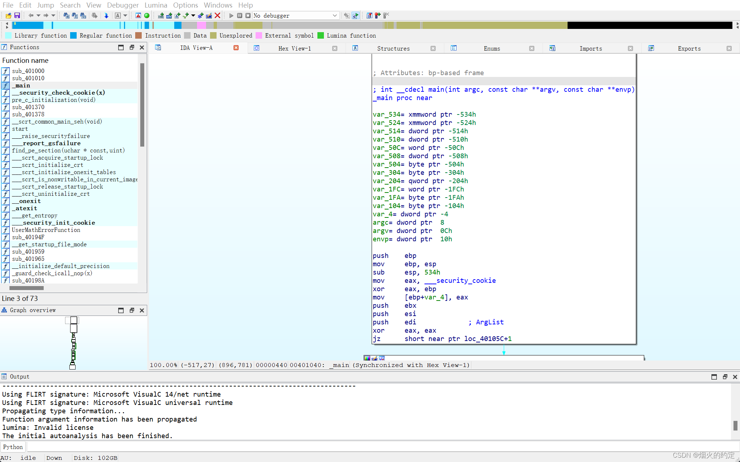Click the red warning triangle icon
The height and width of the screenshot is (462, 740).
pyautogui.click(x=138, y=16)
